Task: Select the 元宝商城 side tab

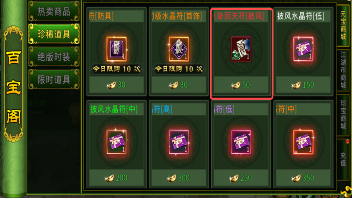Action: tap(343, 26)
